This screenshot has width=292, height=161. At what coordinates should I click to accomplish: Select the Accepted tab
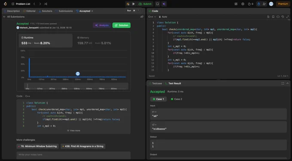[x=83, y=11]
